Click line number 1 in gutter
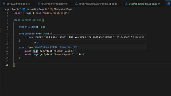This screenshot has width=171, height=96. [7, 13]
